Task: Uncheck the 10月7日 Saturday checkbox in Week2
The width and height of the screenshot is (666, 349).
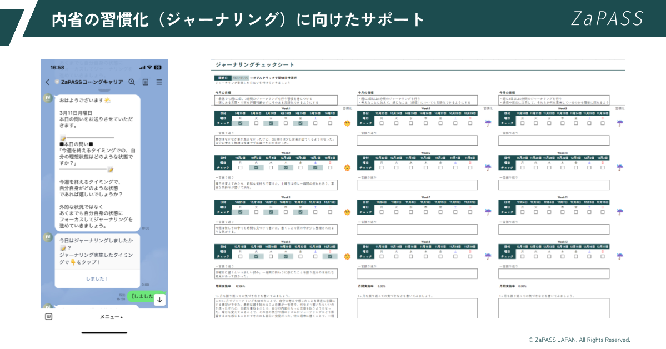Action: click(315, 167)
